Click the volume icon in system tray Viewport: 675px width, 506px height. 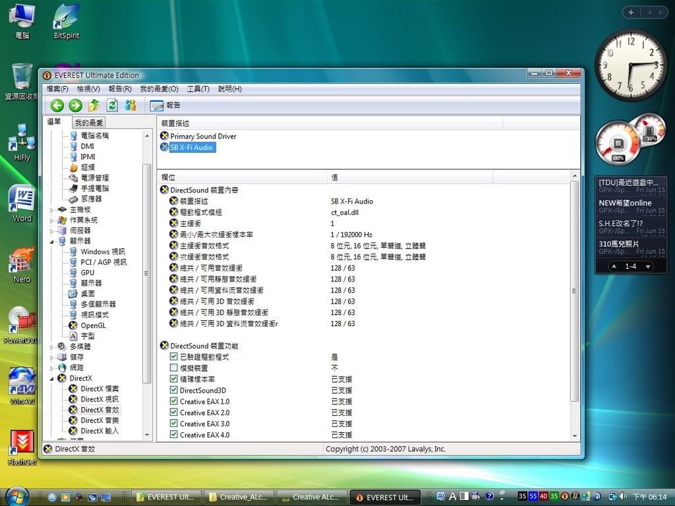tap(623, 497)
